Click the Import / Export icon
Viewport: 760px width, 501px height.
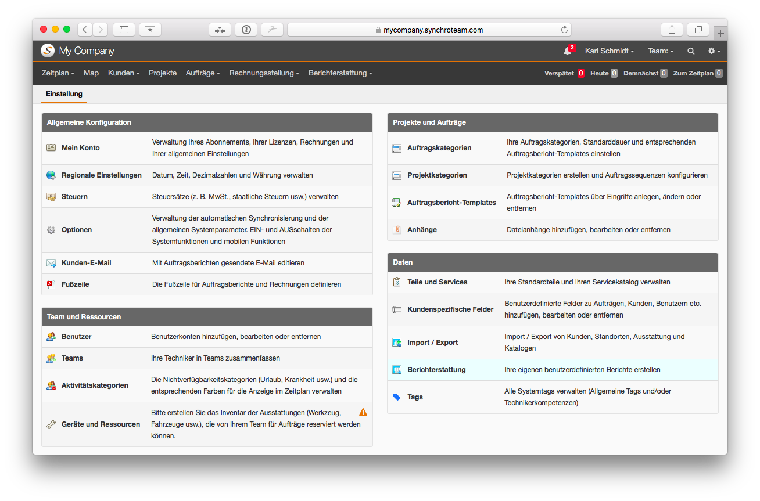[x=397, y=343]
